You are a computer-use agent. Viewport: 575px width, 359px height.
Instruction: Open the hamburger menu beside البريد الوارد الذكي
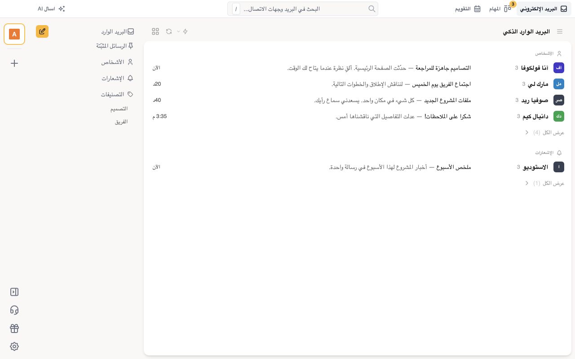(x=560, y=31)
